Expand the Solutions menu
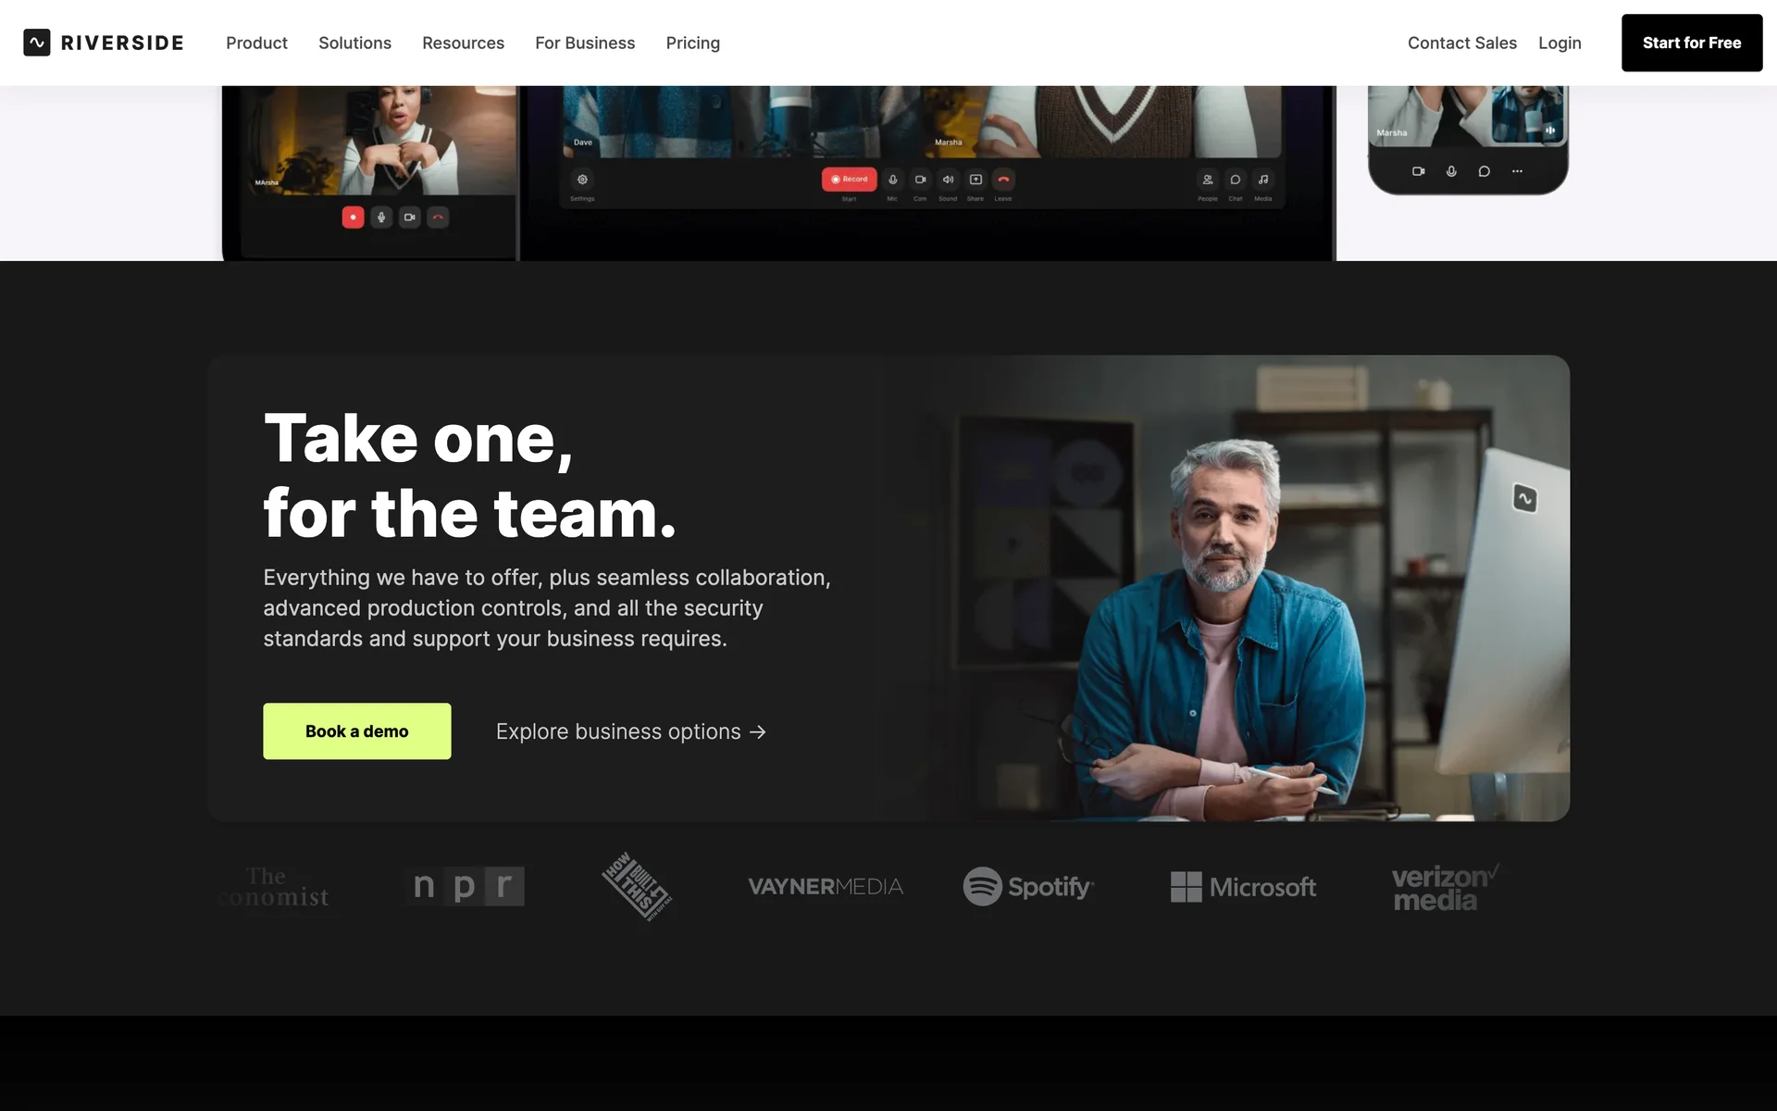1777x1111 pixels. click(354, 43)
